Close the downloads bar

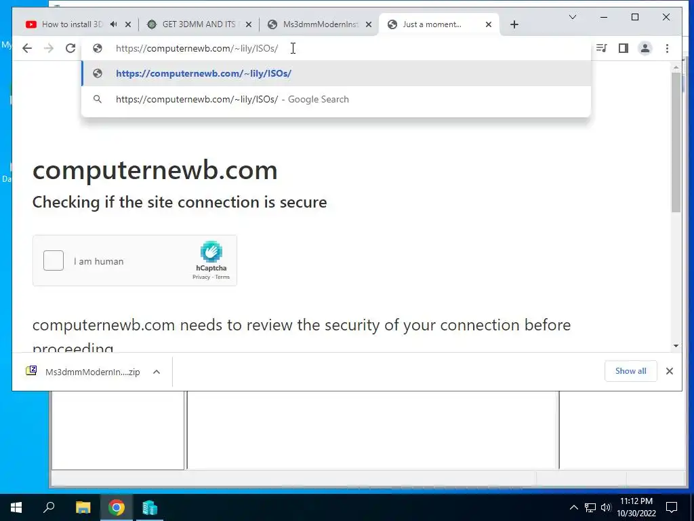(x=669, y=371)
